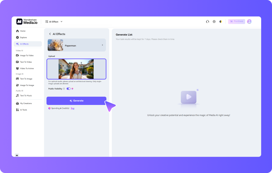
Task: Open the settings gear icon in header
Action: pyautogui.click(x=214, y=22)
